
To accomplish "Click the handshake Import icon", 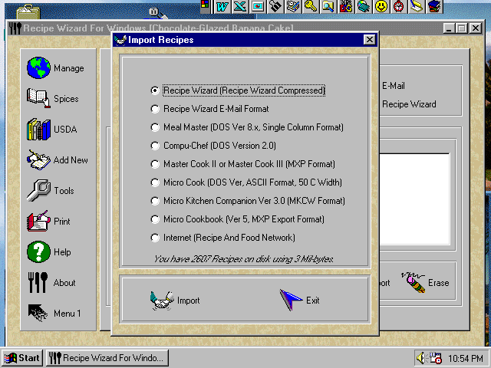I will point(162,301).
